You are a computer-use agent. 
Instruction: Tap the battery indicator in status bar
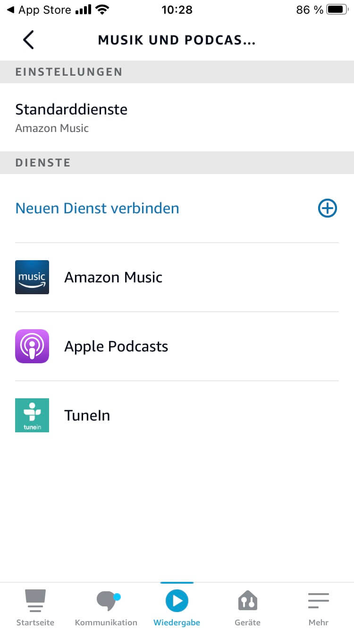tap(337, 10)
